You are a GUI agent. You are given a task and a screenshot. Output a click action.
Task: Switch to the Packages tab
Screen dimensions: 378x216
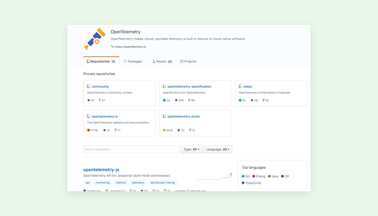[x=133, y=61]
